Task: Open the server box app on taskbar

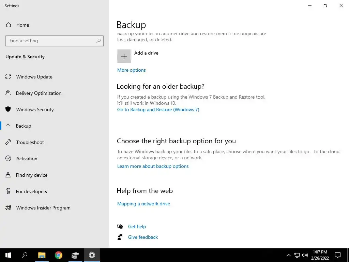Action: (75, 255)
